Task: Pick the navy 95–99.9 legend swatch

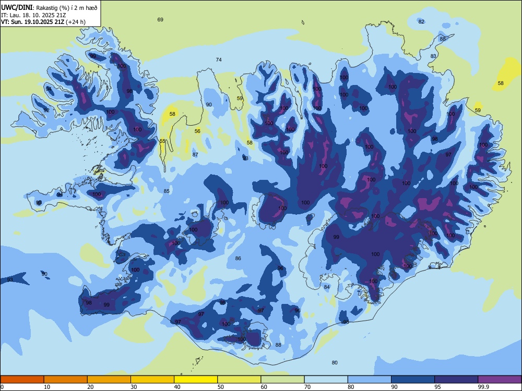Action: coord(456,380)
